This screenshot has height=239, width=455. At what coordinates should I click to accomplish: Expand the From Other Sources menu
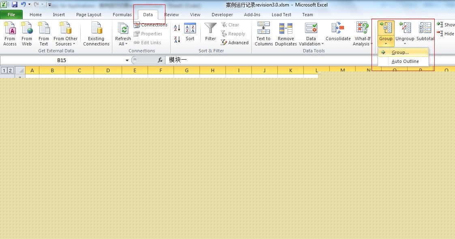click(66, 34)
